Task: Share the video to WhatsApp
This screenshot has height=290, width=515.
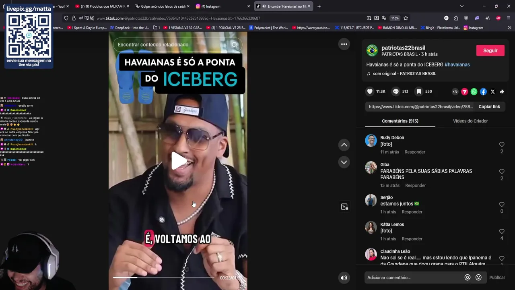Action: point(474,92)
